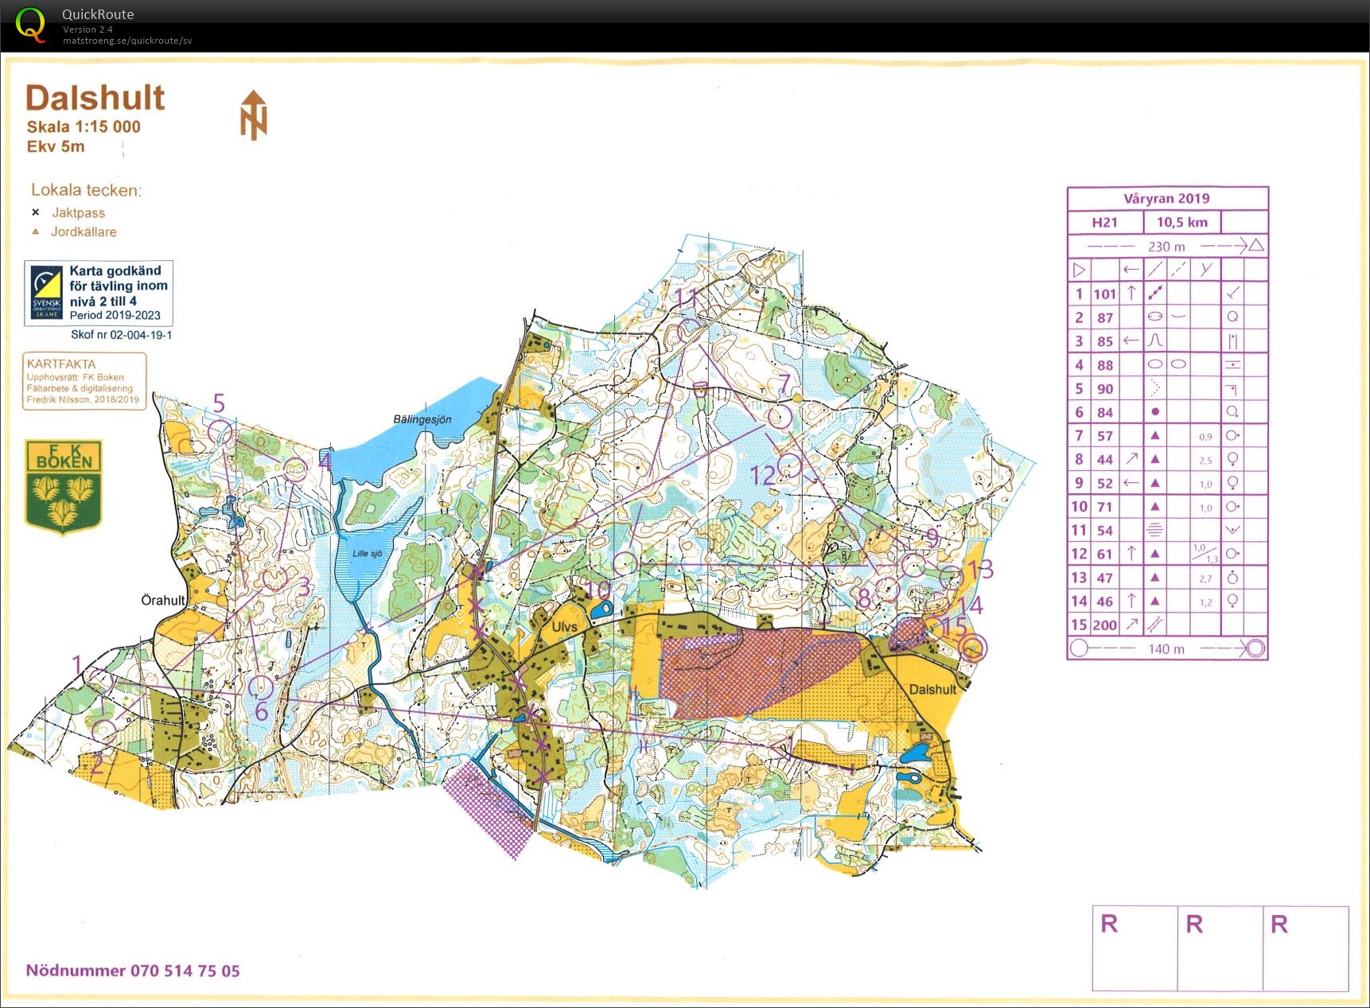Click the Lille sjö lake label
Screen dimensions: 1370x1008
coord(367,554)
